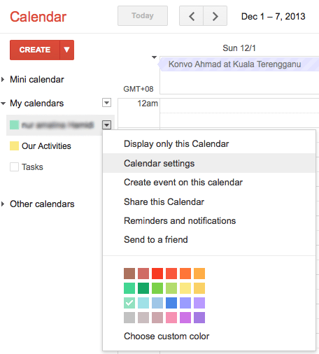Screen dimensions: 319x354
Task: Click the CREATE button
Action: point(35,50)
